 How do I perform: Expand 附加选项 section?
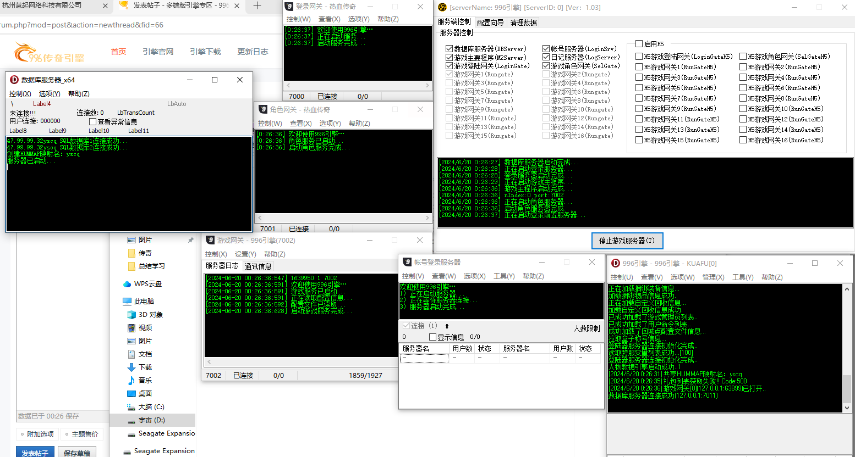37,434
